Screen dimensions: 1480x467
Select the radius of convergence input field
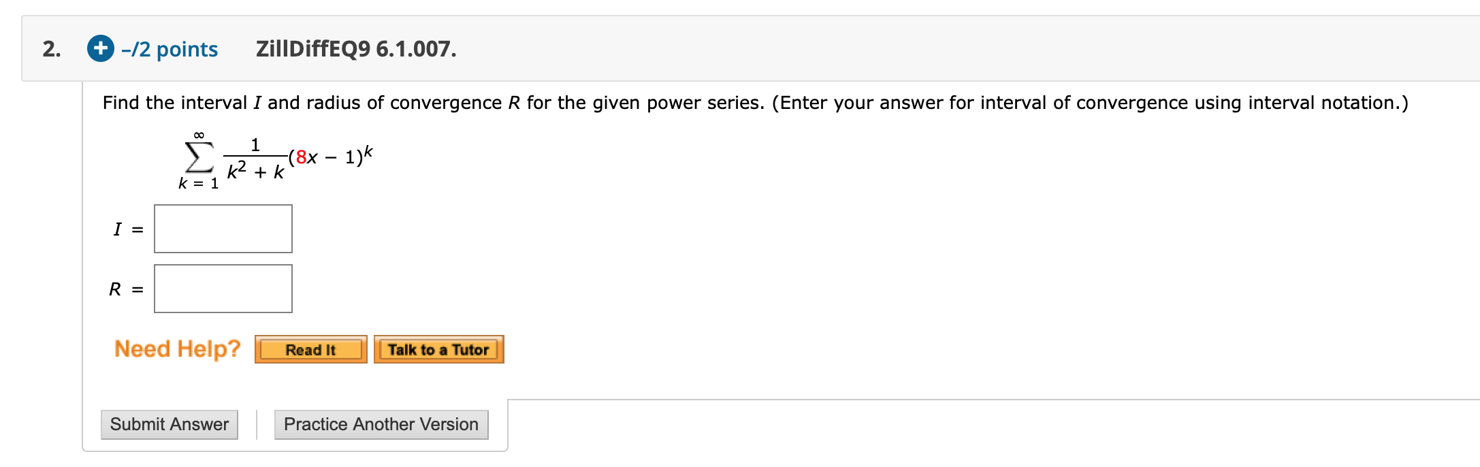pos(223,287)
